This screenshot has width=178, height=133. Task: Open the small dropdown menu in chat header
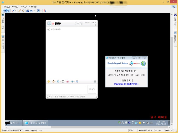click(88, 22)
